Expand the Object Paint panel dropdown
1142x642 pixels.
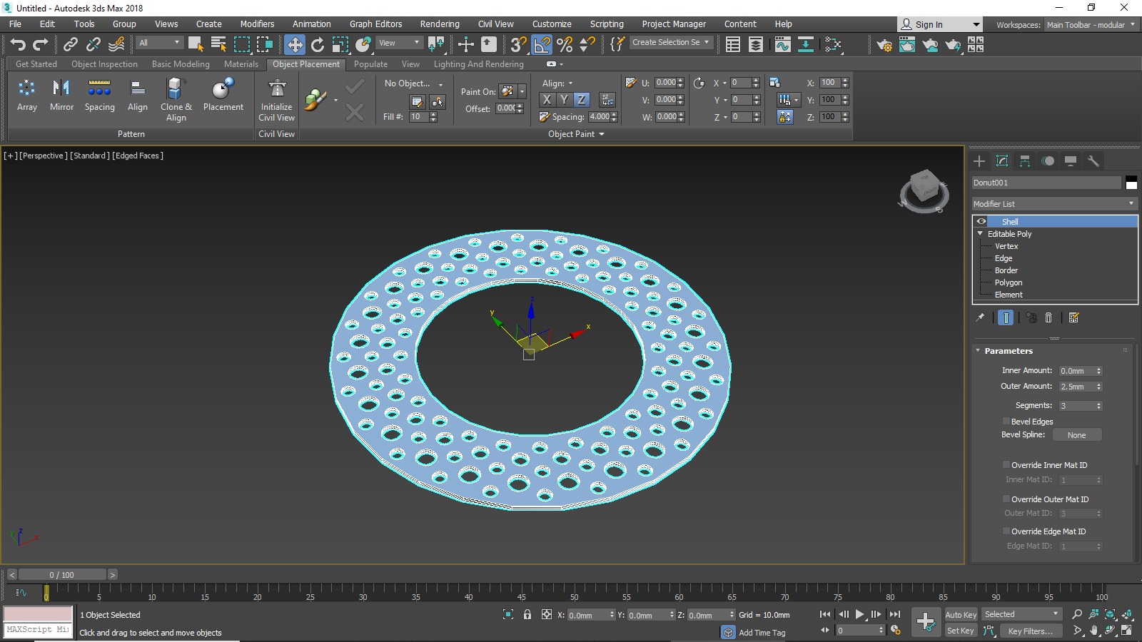(576, 134)
